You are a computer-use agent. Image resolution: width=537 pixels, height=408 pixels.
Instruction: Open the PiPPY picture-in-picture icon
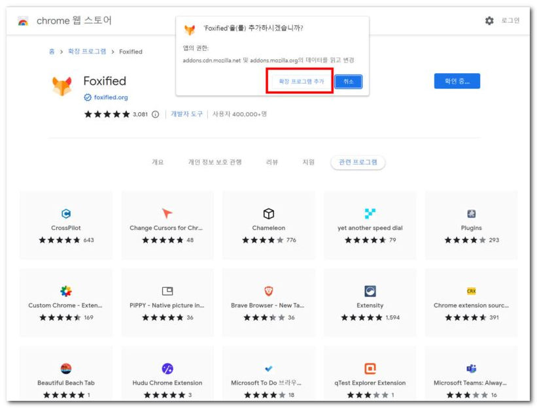[167, 291]
